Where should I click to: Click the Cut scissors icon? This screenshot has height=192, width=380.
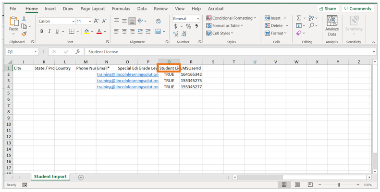(24, 19)
